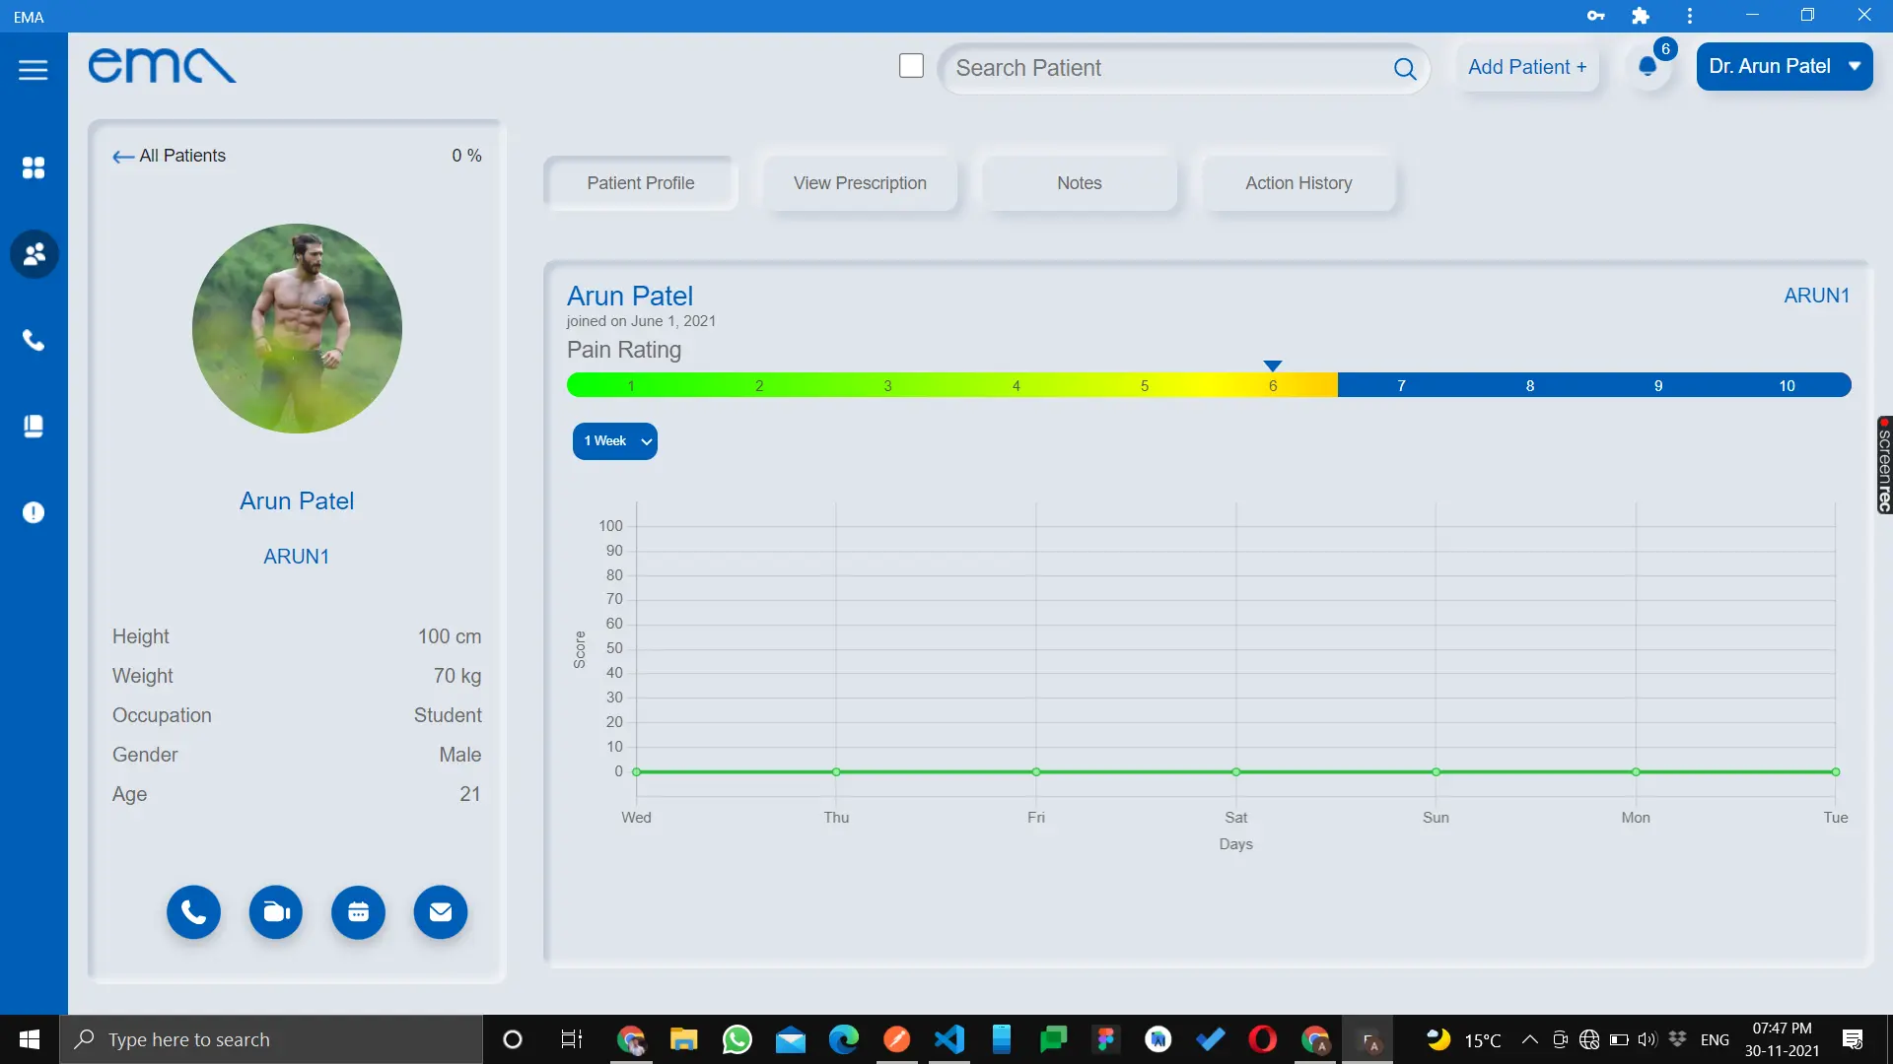Open the Mail app from taskbar

pos(790,1039)
